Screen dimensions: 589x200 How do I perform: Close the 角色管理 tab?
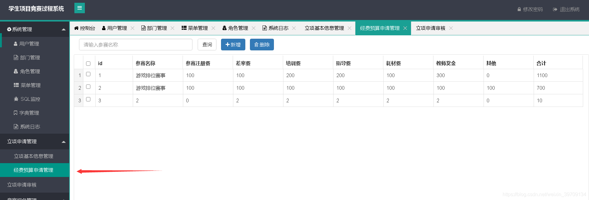(x=254, y=28)
